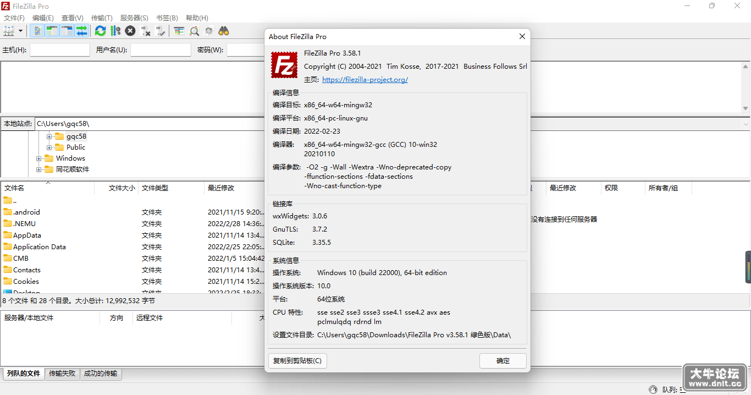Open the 查看(V) menu
Viewport: 751px width, 395px height.
[x=73, y=18]
